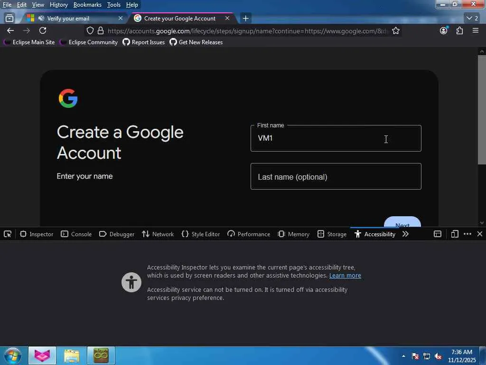Close the developer tools panel
This screenshot has height=365, width=486.
(x=480, y=234)
